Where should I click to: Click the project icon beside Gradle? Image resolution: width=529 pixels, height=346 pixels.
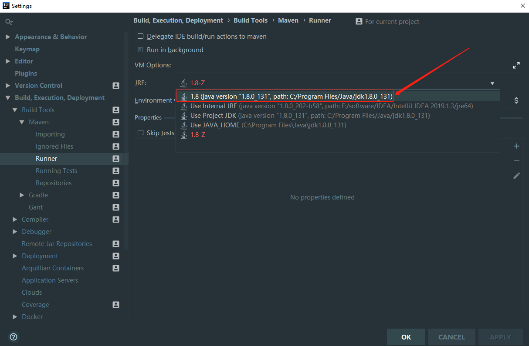pos(116,195)
